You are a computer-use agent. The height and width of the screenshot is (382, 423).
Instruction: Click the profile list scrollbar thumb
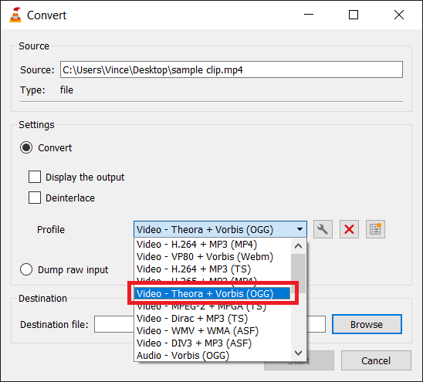[x=299, y=273]
